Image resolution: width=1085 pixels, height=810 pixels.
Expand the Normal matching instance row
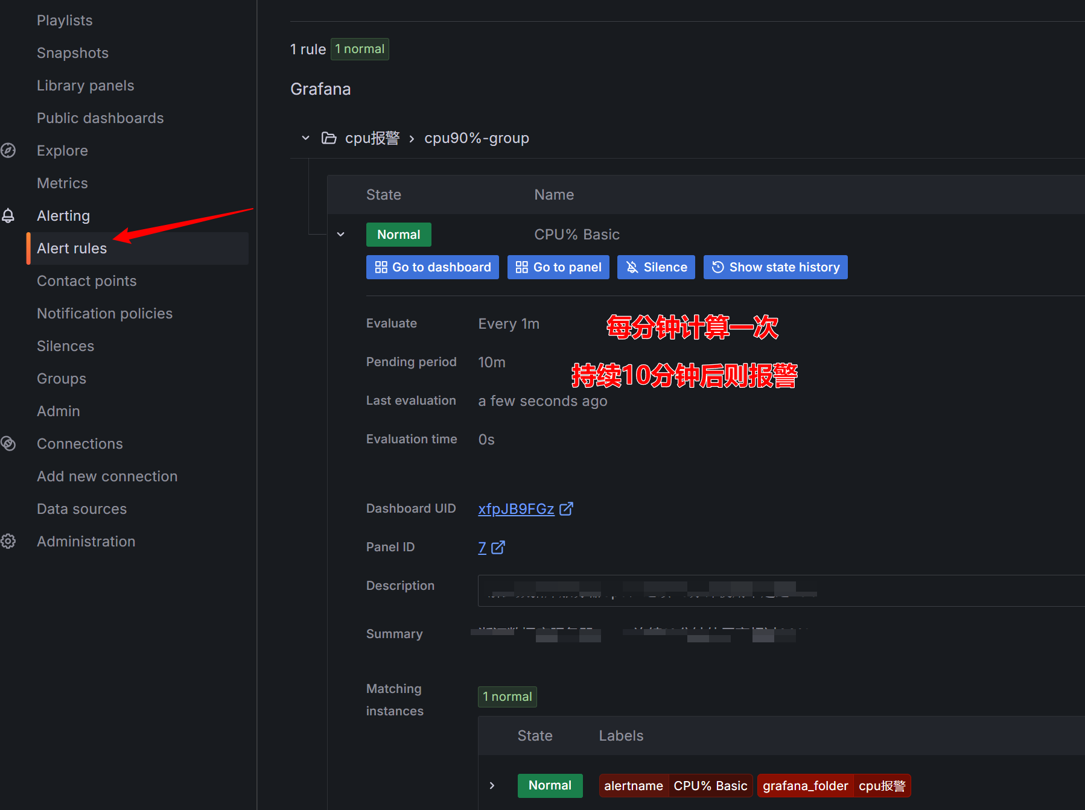click(492, 785)
